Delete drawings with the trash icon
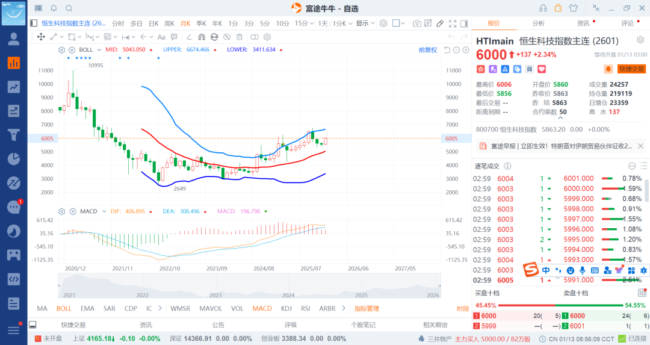Image resolution: width=650 pixels, height=345 pixels. [240, 37]
